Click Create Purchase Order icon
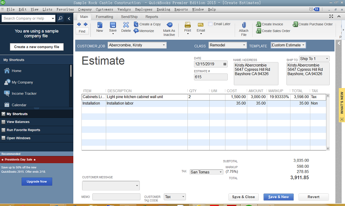 (x=295, y=24)
